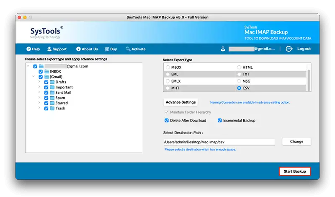This screenshot has width=335, height=197.
Task: Open the About Us info icon
Action: pyautogui.click(x=78, y=49)
